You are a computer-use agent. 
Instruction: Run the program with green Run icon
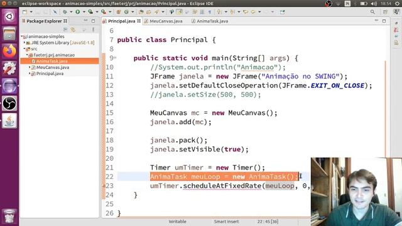(x=77, y=12)
